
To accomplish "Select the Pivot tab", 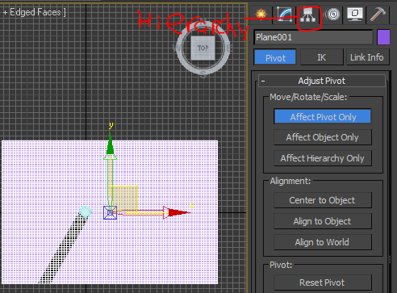I will coord(275,57).
